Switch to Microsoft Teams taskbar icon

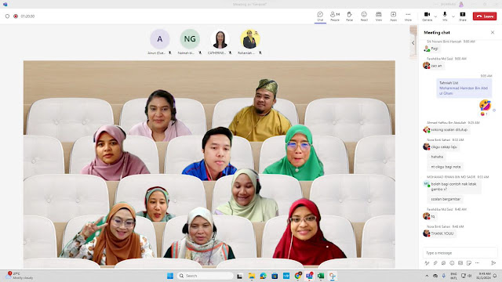coord(309,276)
